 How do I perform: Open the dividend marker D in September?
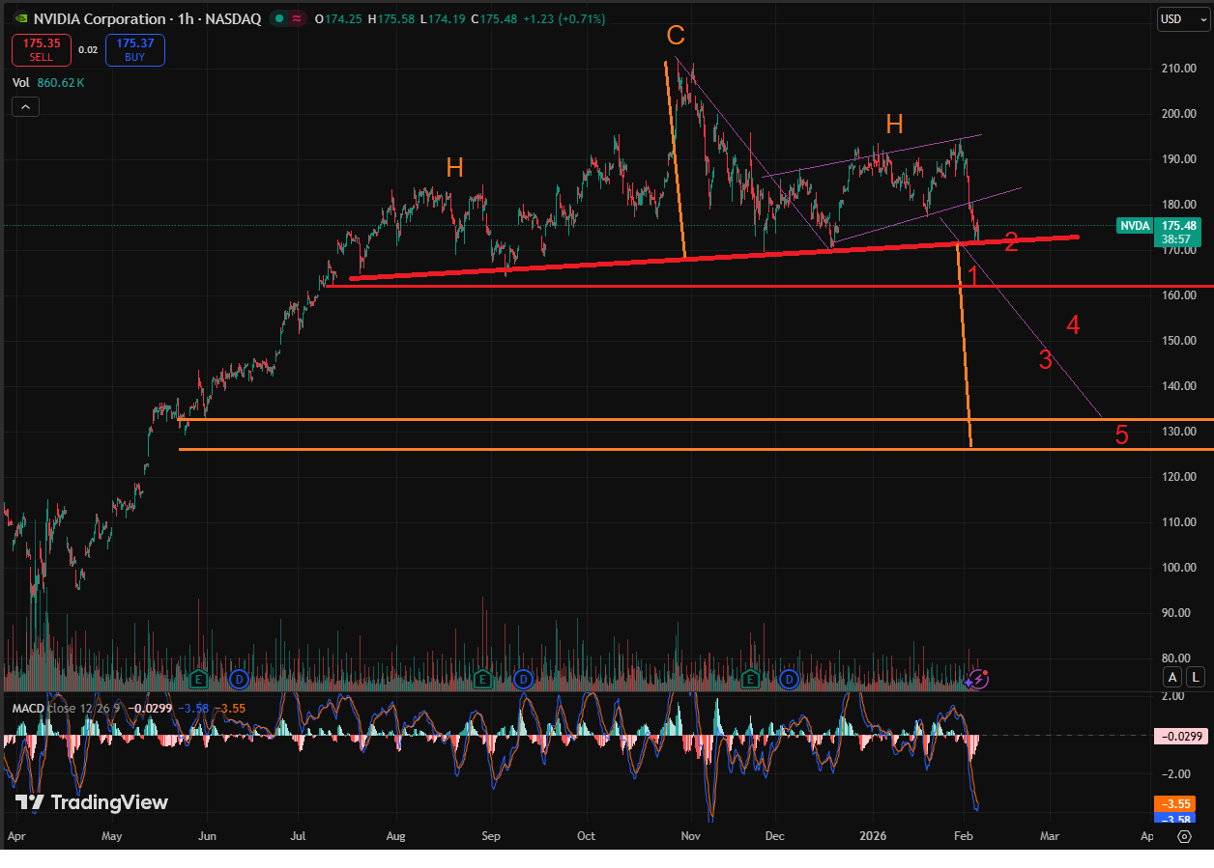[523, 679]
